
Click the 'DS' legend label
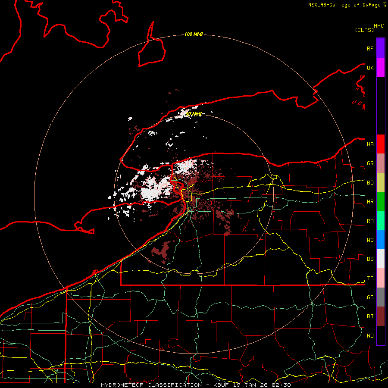pos(370,259)
